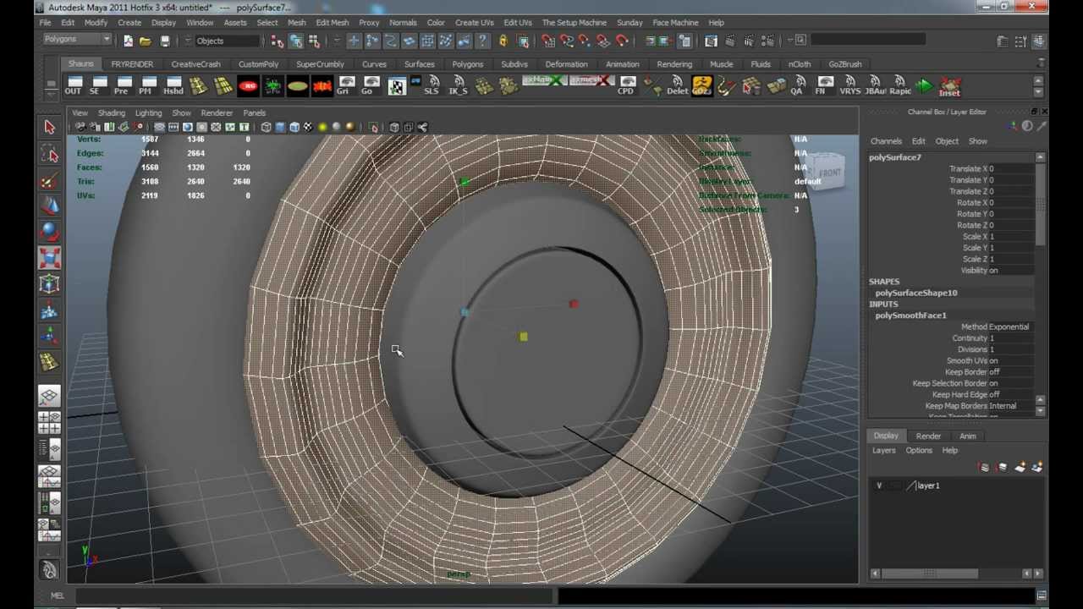1083x609 pixels.
Task: Open the viewport Panels menu
Action: pyautogui.click(x=254, y=112)
